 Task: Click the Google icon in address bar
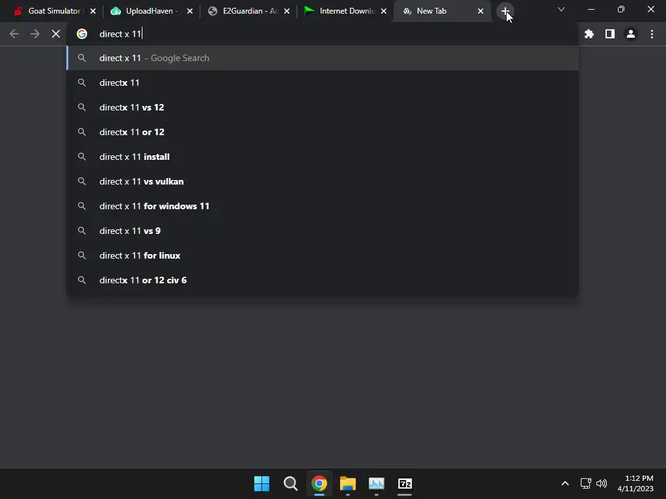coord(82,34)
